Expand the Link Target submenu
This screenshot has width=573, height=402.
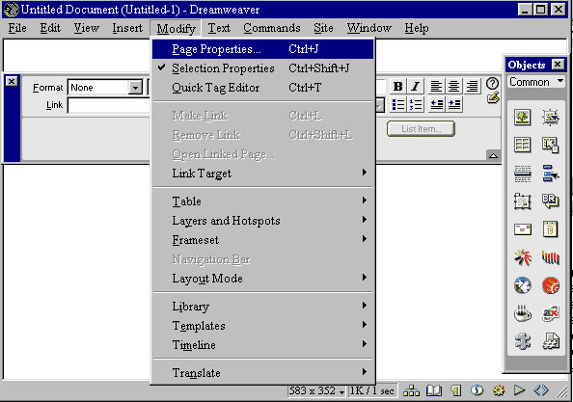[263, 174]
